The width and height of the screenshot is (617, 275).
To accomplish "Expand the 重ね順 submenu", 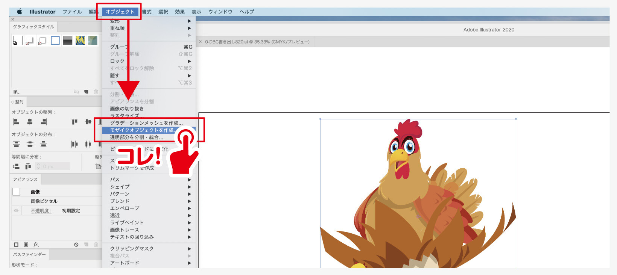I will coord(149,28).
